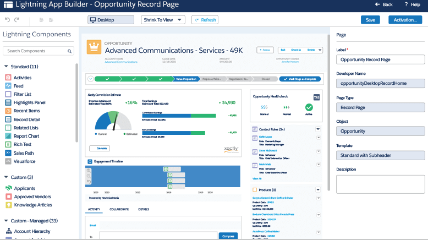Select the Closed stage in path

pyautogui.click(x=265, y=79)
